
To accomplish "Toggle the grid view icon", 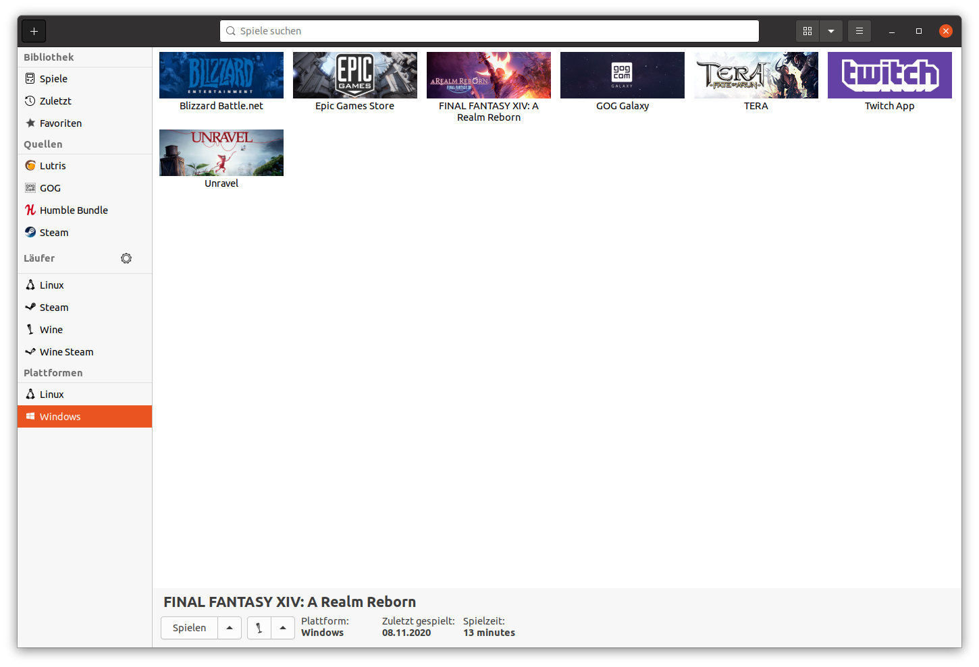I will click(x=807, y=31).
